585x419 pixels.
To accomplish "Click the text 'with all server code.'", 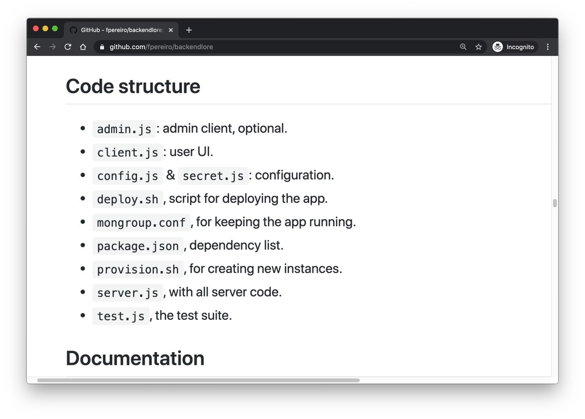I will coord(225,293).
